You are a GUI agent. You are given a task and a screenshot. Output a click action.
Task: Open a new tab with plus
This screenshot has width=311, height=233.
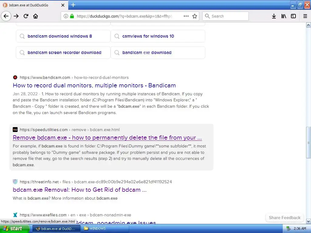pyautogui.click(x=73, y=5)
